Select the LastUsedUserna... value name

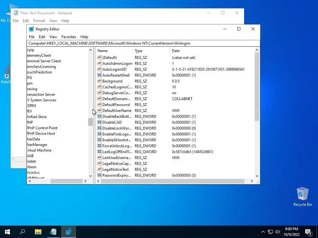117,157
